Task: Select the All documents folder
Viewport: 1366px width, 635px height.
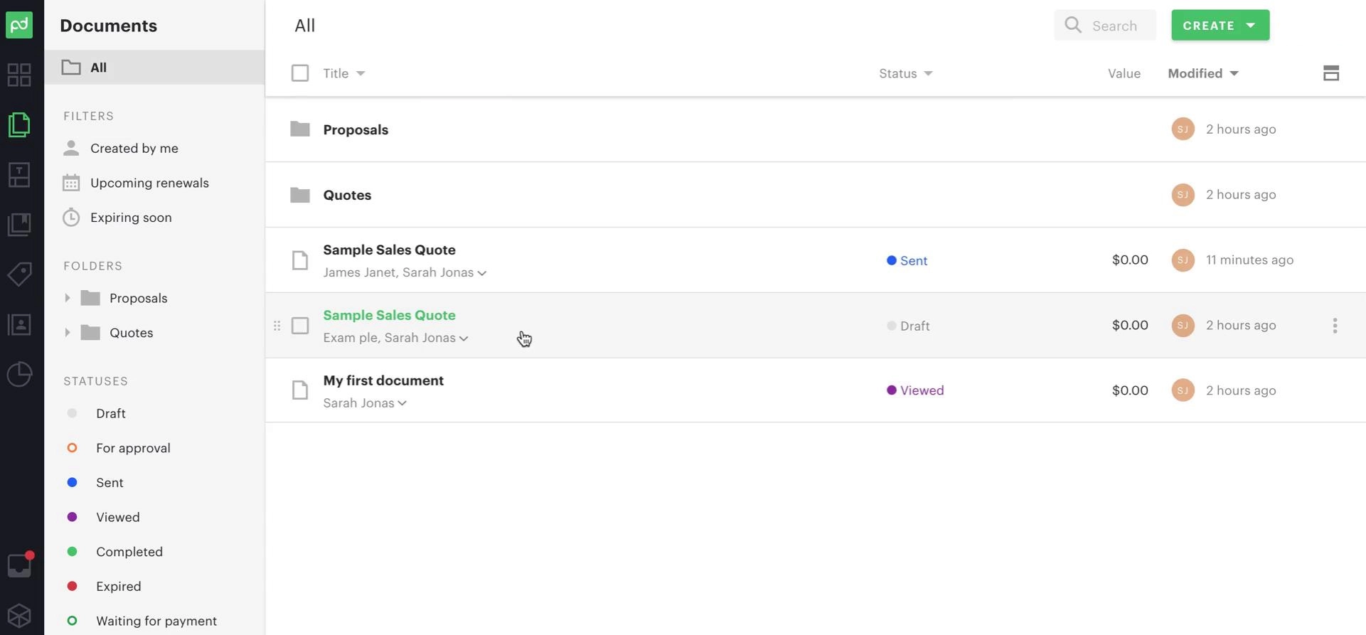Action: [154, 68]
